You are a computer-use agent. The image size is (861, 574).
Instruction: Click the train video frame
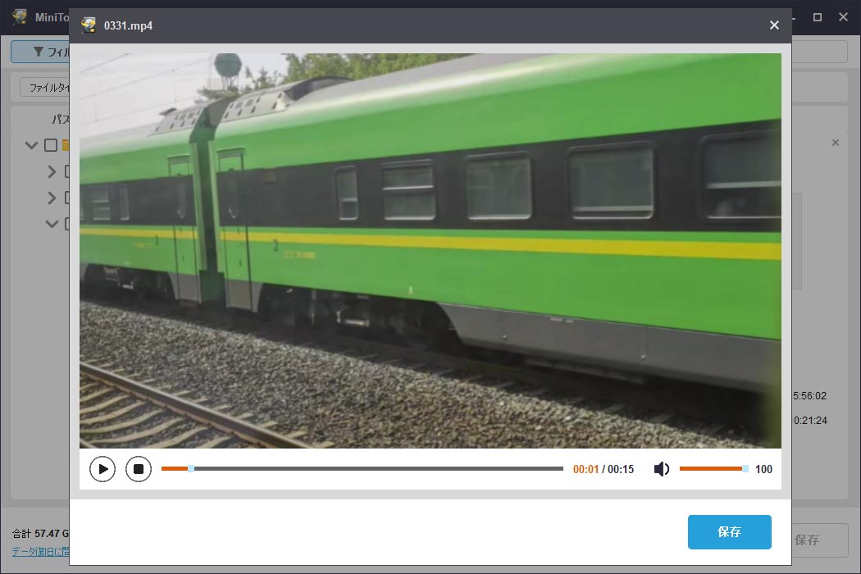(x=430, y=250)
